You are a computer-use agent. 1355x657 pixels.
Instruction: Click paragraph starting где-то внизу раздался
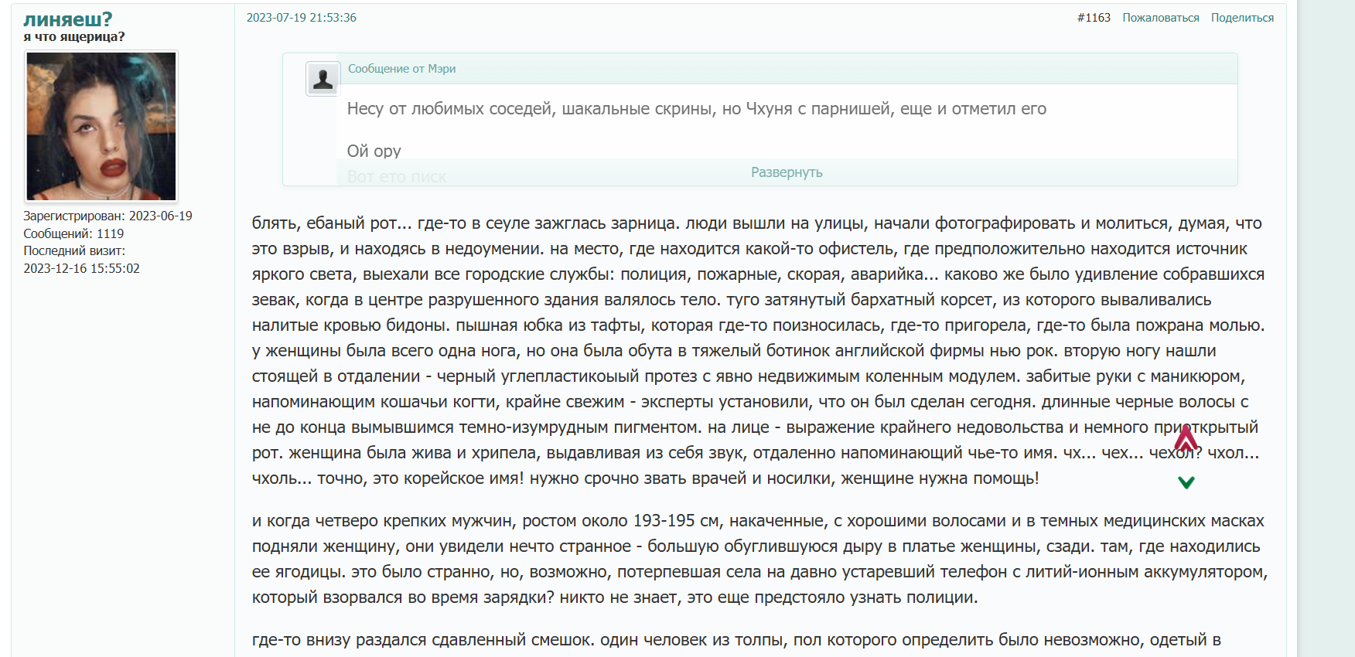click(x=735, y=640)
